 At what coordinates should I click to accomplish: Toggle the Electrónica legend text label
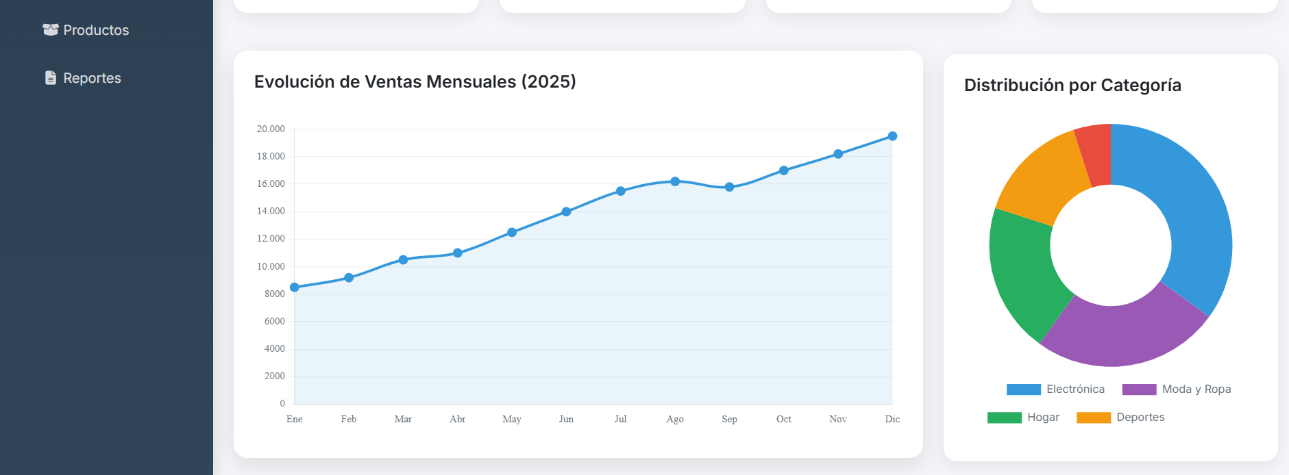click(x=1075, y=389)
